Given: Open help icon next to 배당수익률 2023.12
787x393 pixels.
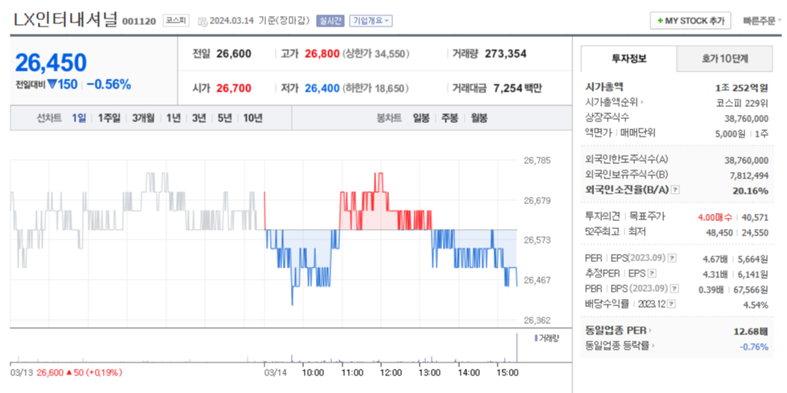Looking at the screenshot, I should point(672,304).
